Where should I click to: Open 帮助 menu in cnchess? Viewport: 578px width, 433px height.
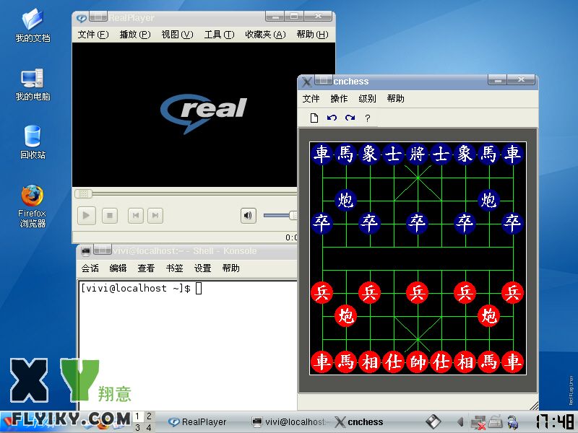point(395,99)
